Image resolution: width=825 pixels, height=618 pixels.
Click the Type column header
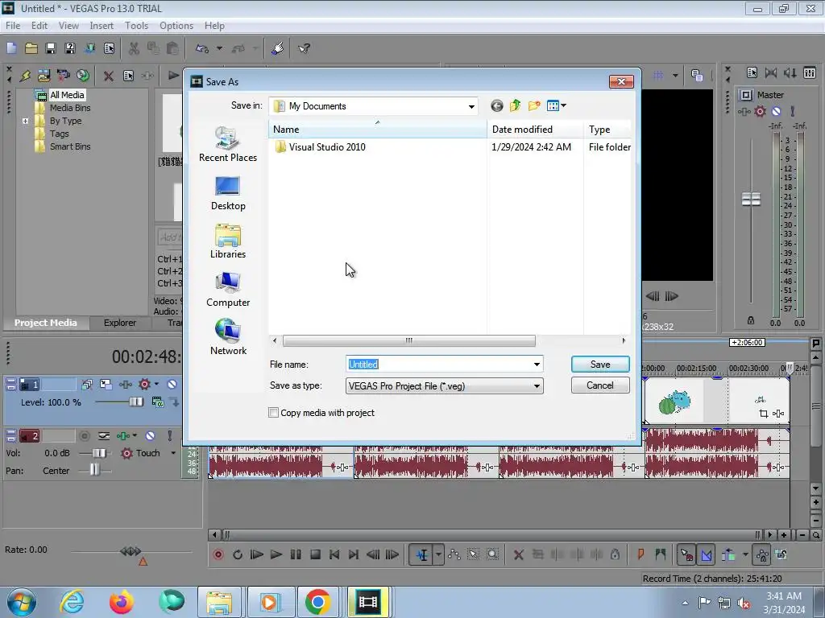[x=607, y=130]
